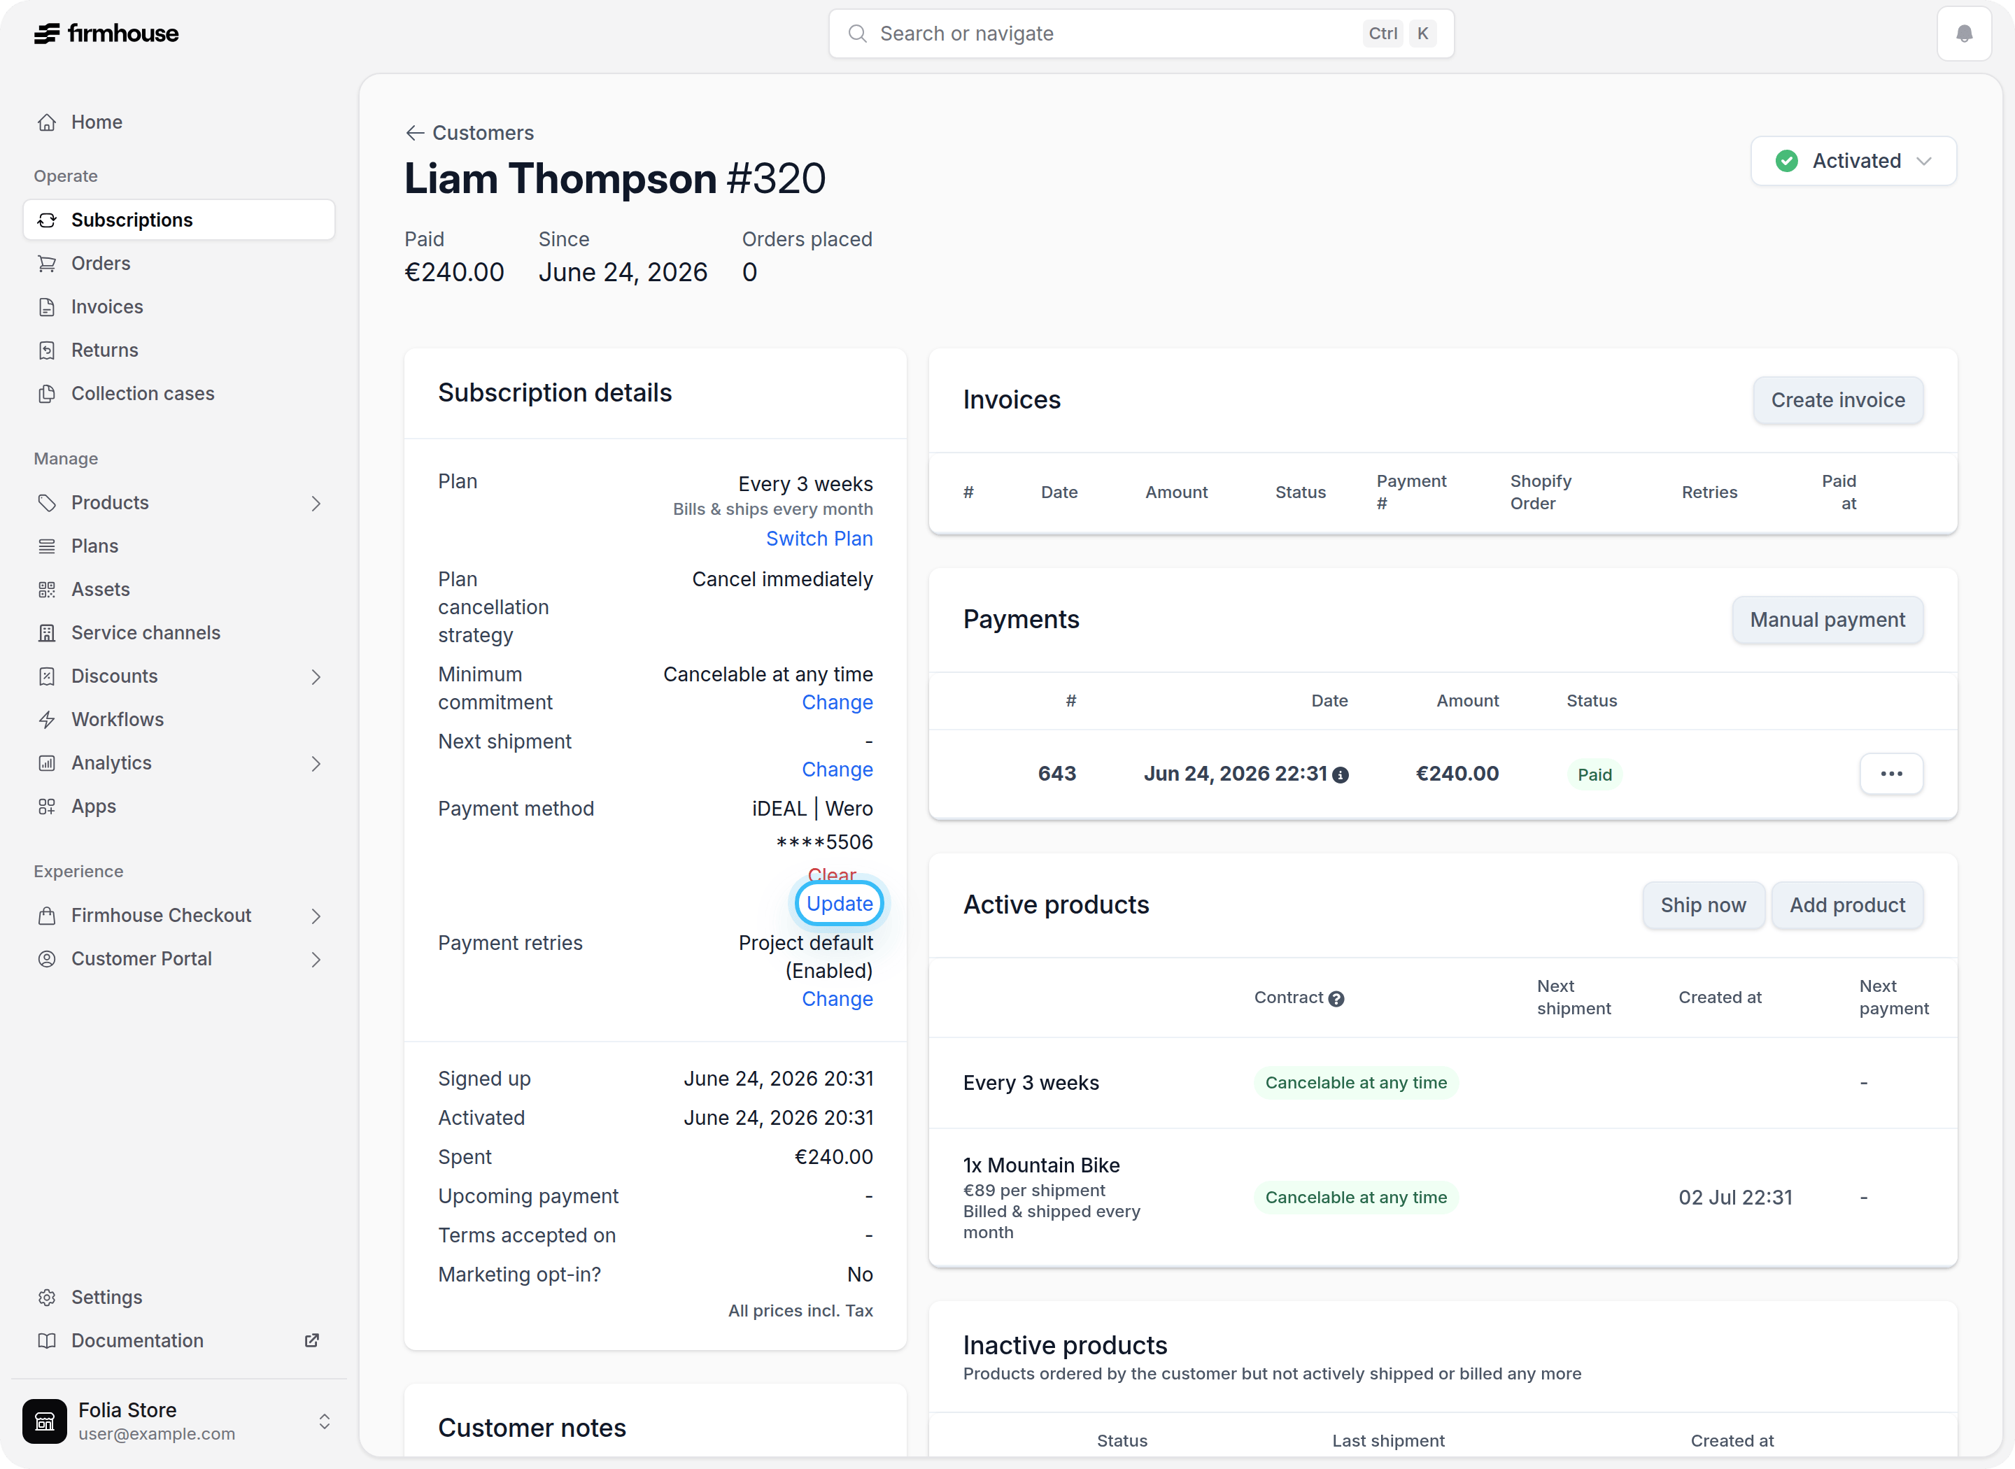The image size is (2015, 1469).
Task: Click Clear payment method link
Action: click(831, 874)
